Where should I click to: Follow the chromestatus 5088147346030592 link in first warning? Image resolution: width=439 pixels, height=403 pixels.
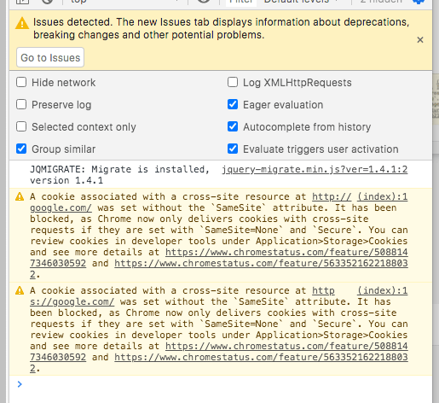pyautogui.click(x=286, y=252)
